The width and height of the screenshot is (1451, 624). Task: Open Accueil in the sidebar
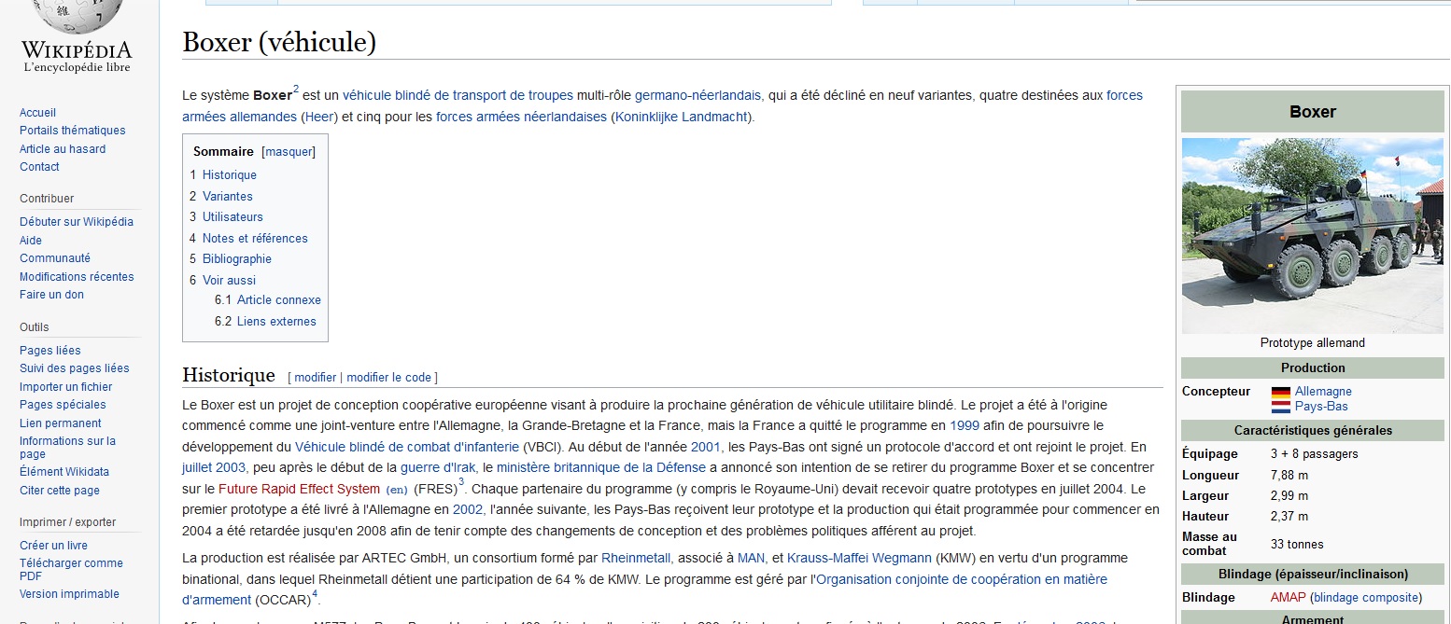37,112
